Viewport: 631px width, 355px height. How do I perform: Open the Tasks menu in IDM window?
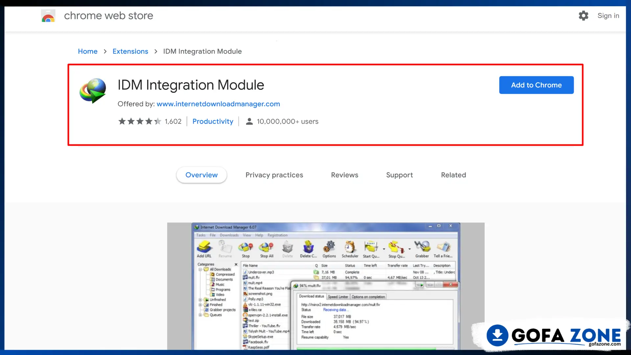201,235
